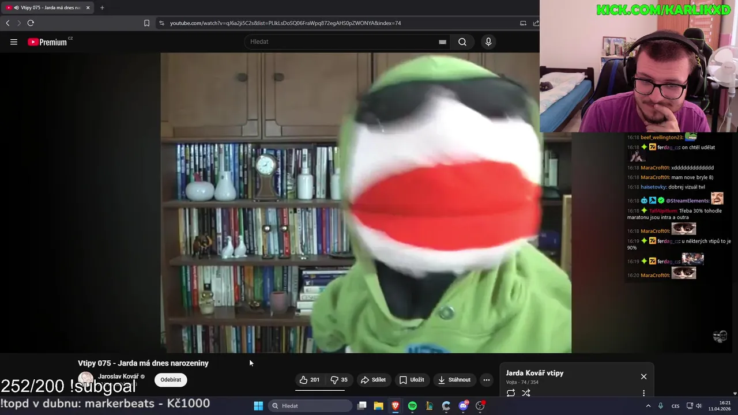738x415 pixels.
Task: Open site settings icon beside URL
Action: [x=161, y=23]
